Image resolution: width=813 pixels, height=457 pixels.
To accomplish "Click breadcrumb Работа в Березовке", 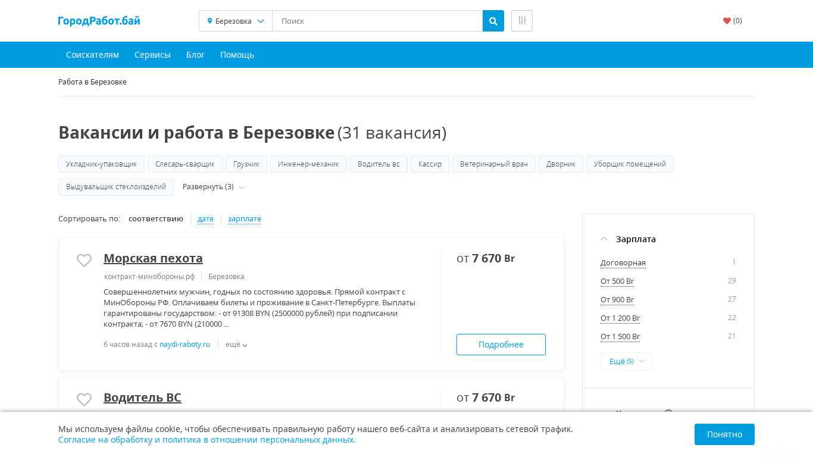I will coord(92,82).
